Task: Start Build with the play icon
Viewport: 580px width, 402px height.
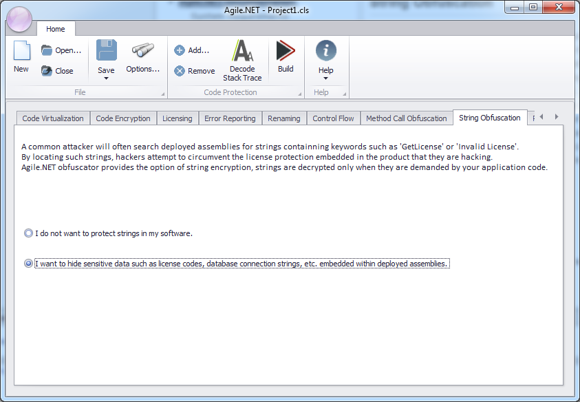Action: (x=286, y=52)
